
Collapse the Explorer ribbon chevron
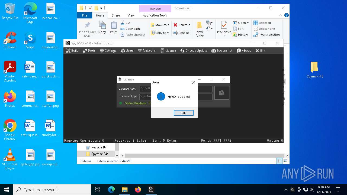click(281, 15)
